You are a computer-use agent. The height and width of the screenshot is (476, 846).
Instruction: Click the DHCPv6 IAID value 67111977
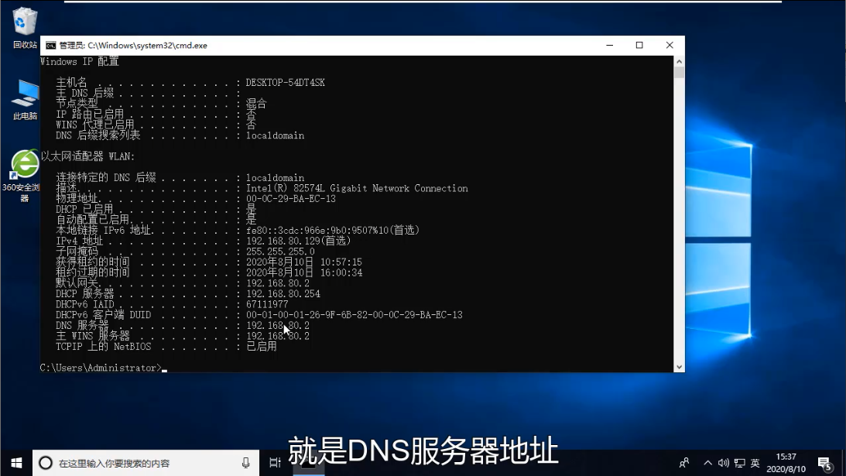coord(267,304)
